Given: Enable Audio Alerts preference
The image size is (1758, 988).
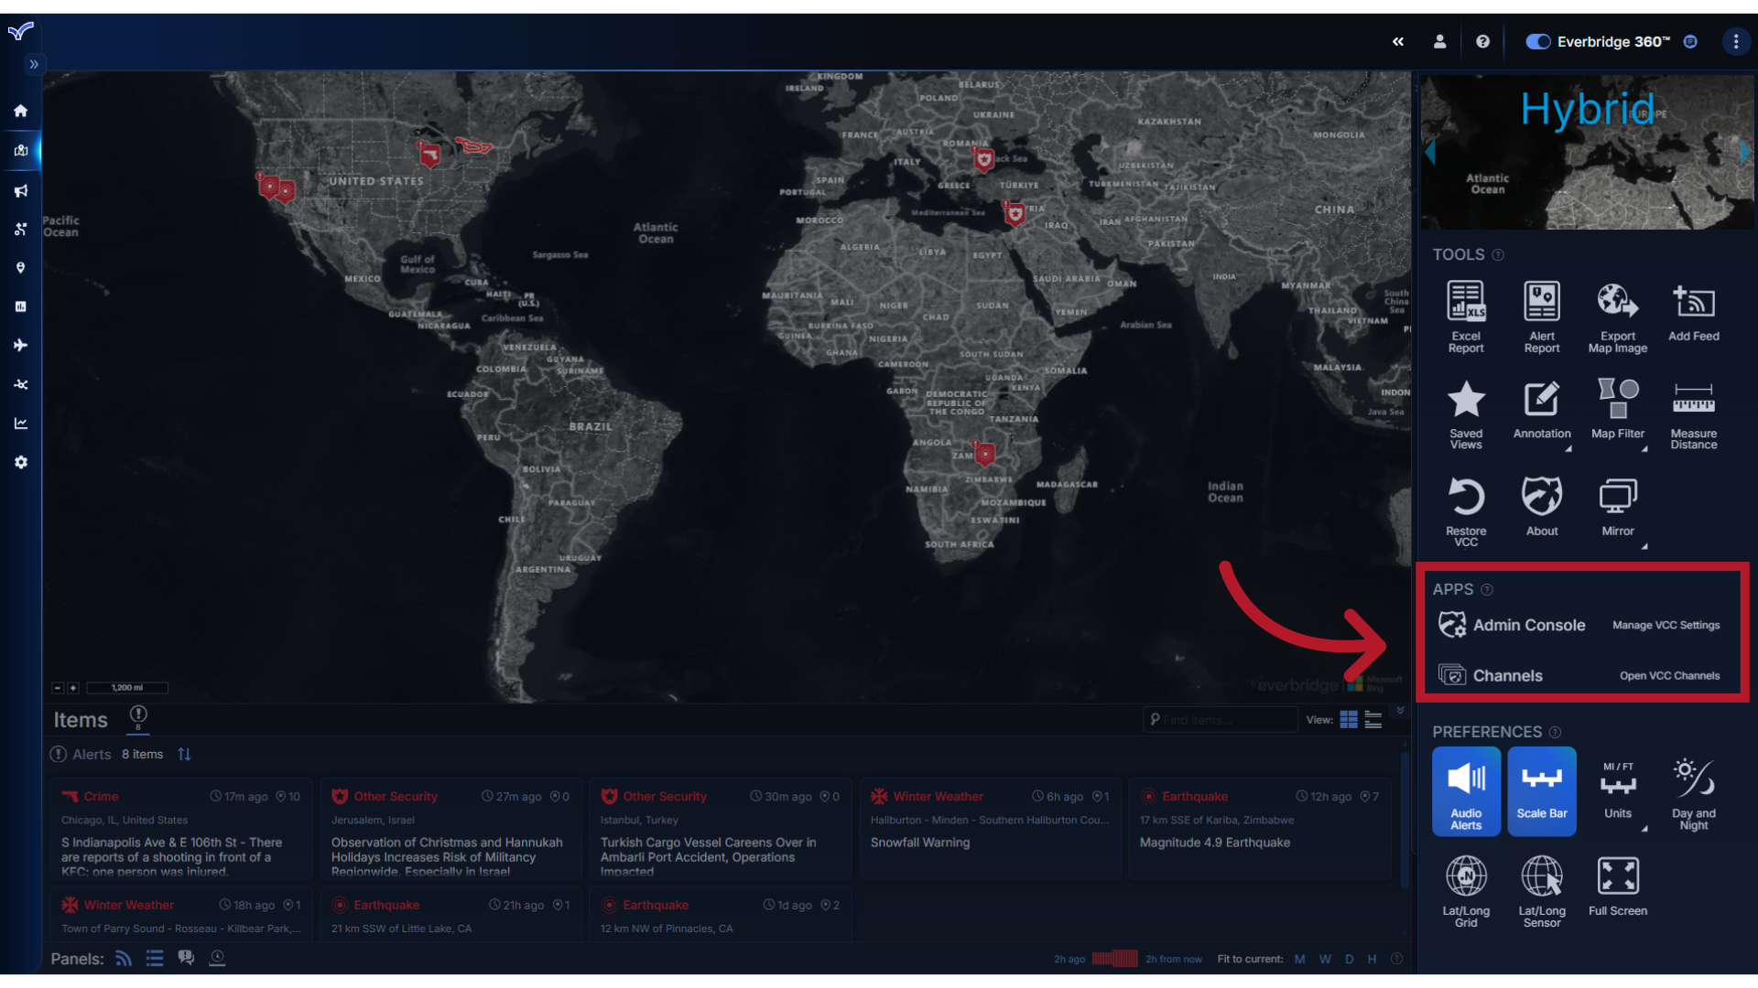Looking at the screenshot, I should (x=1466, y=790).
